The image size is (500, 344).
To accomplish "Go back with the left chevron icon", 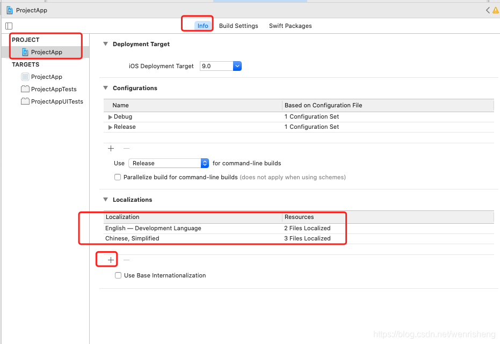I will tap(488, 10).
